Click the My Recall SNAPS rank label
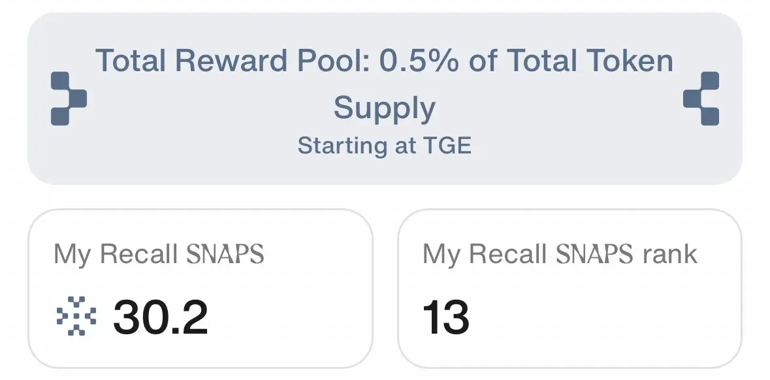 pos(560,255)
